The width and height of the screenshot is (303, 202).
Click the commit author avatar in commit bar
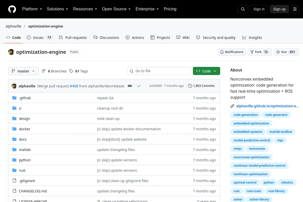coord(14,86)
